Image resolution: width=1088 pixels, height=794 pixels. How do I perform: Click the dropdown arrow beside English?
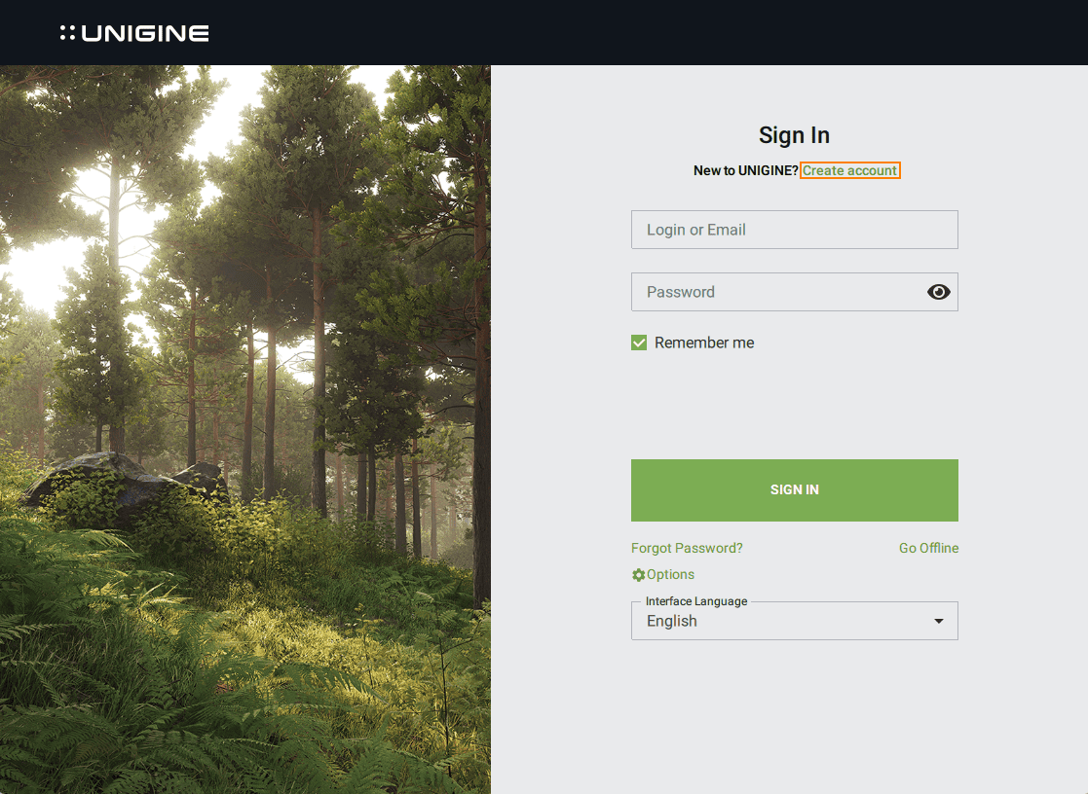coord(938,621)
